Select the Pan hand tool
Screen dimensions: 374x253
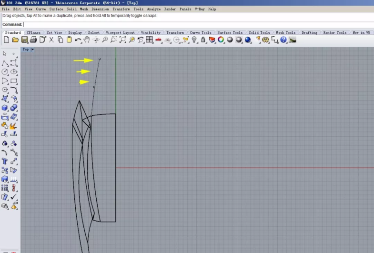click(x=87, y=40)
